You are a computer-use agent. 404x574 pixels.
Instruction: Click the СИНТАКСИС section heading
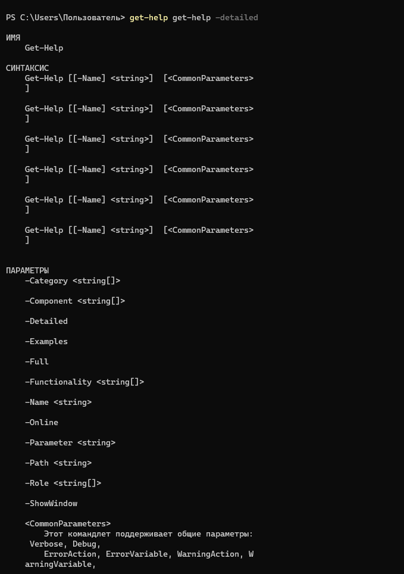coord(27,68)
